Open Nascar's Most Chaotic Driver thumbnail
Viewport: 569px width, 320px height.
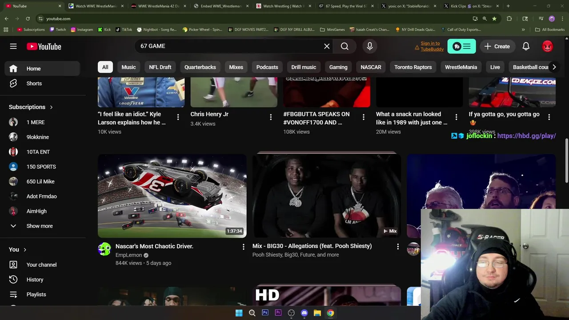[172, 196]
